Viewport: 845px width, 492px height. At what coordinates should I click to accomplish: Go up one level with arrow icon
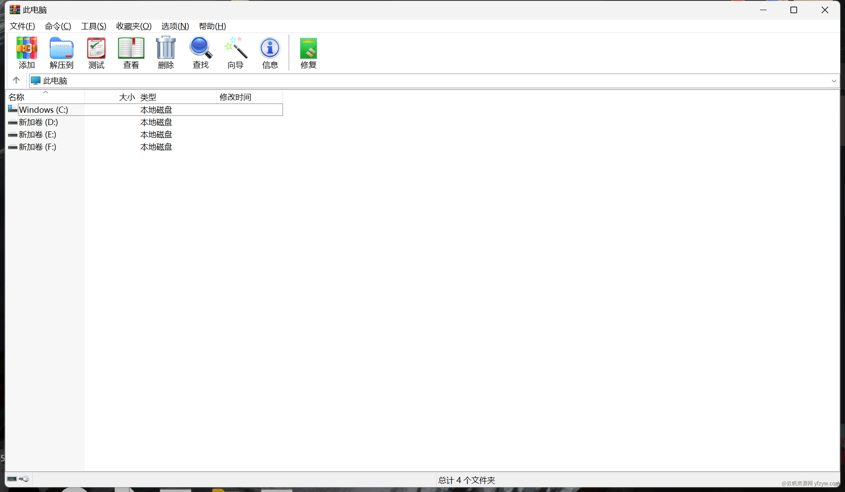(x=16, y=80)
